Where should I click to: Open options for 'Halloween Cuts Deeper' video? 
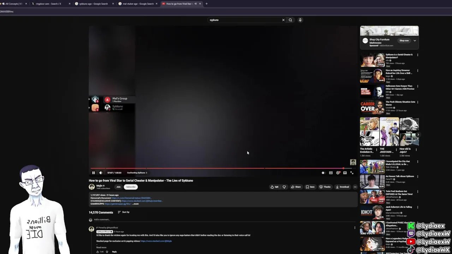click(417, 86)
